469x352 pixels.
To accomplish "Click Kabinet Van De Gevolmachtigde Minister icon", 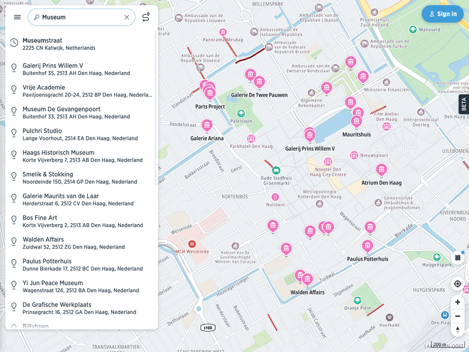I will tap(236, 246).
